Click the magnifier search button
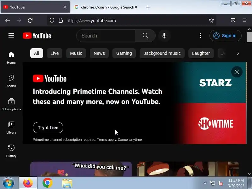The image size is (252, 189). 146,36
